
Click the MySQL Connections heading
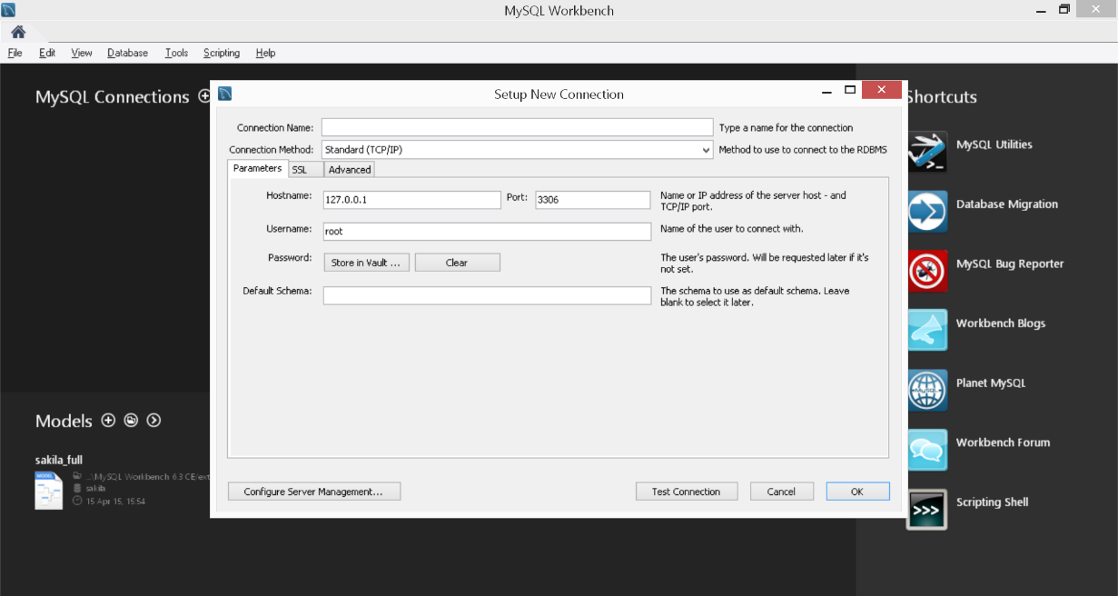pyautogui.click(x=112, y=96)
